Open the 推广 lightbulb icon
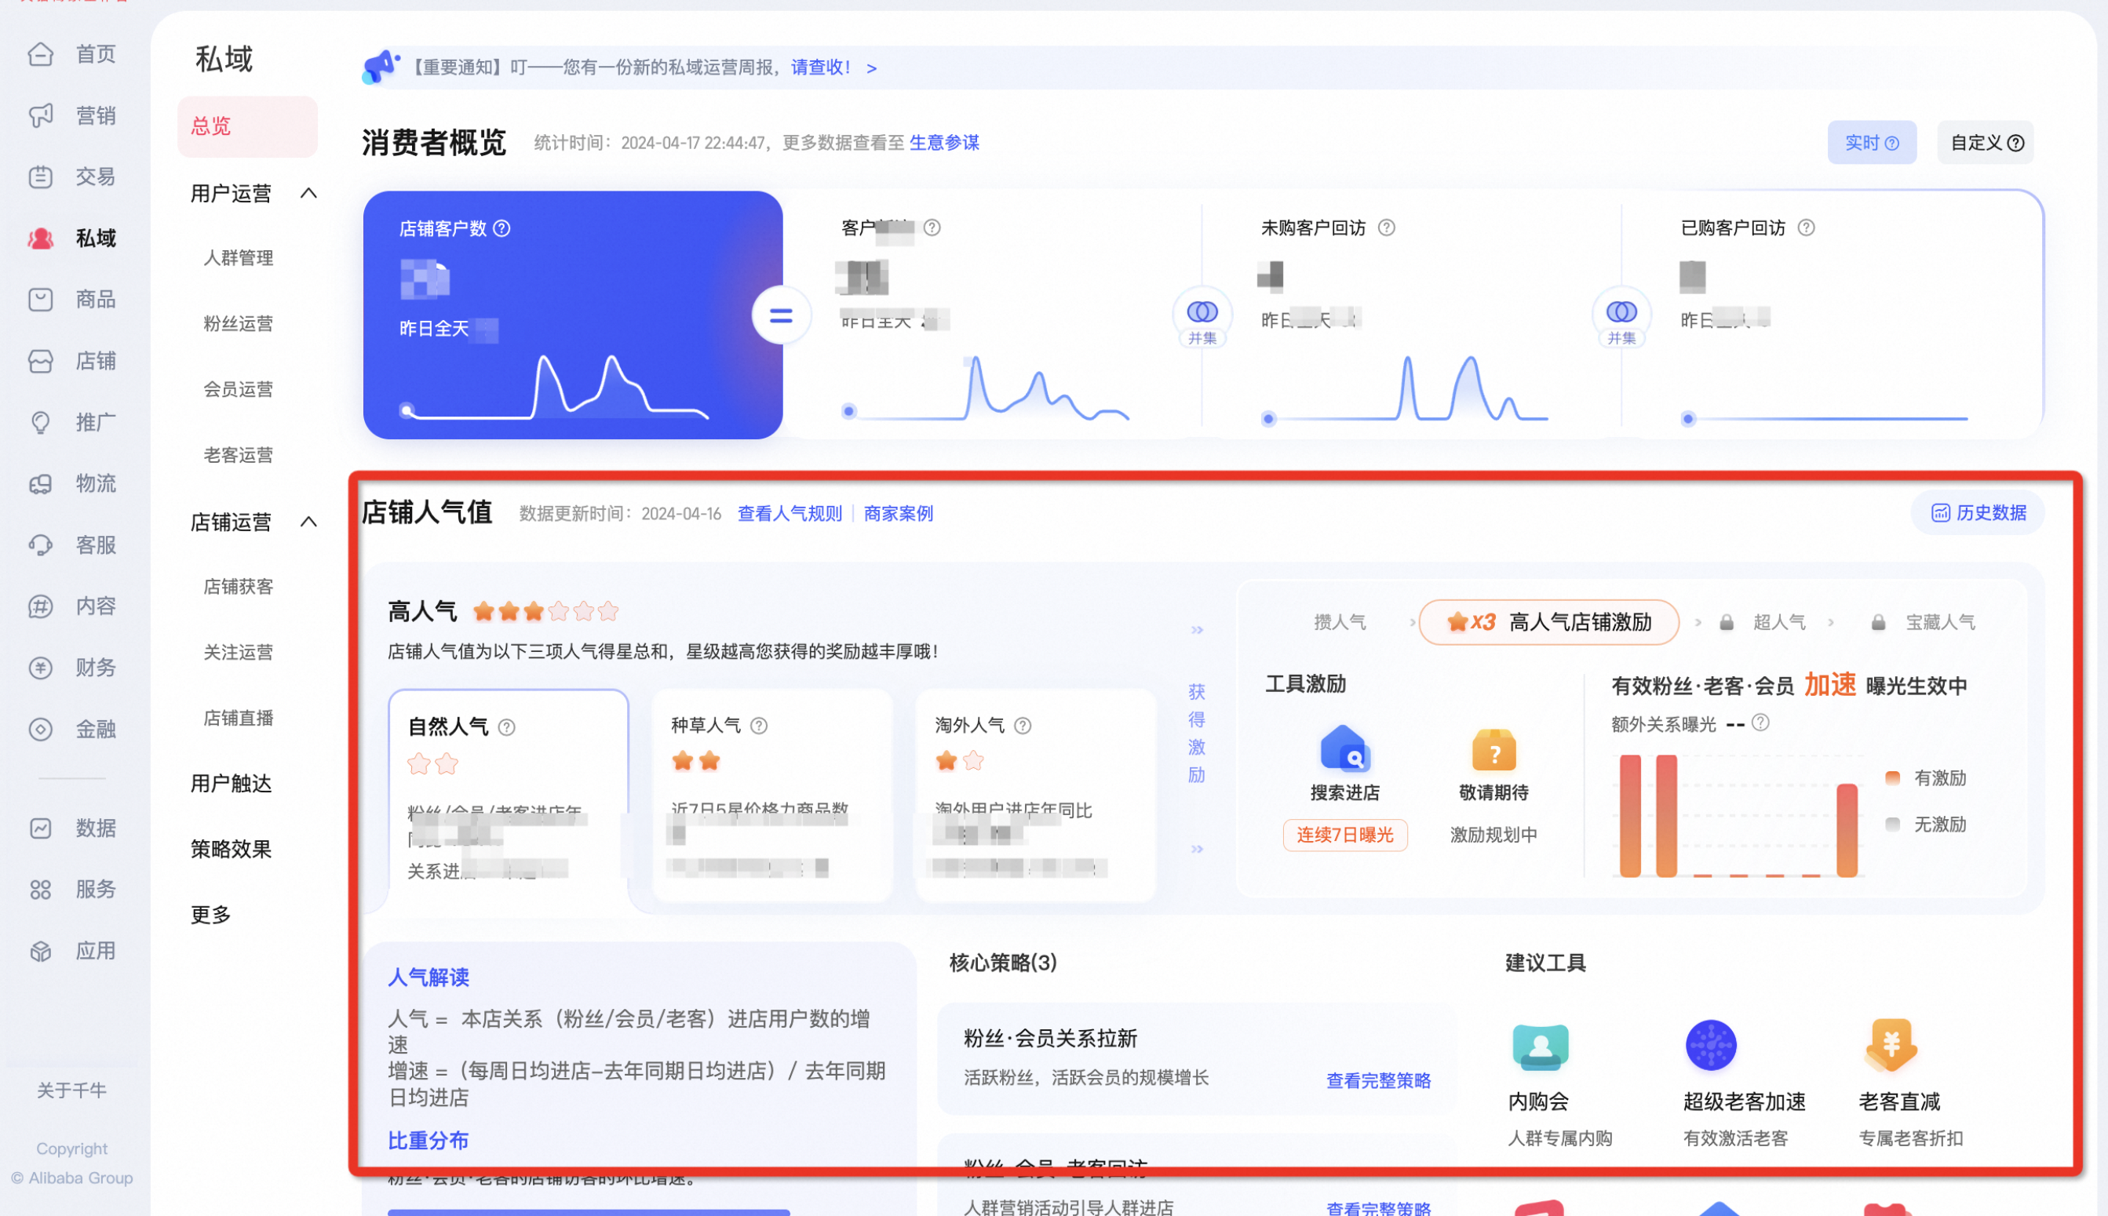Screen dimensions: 2108x1216 click(40, 423)
